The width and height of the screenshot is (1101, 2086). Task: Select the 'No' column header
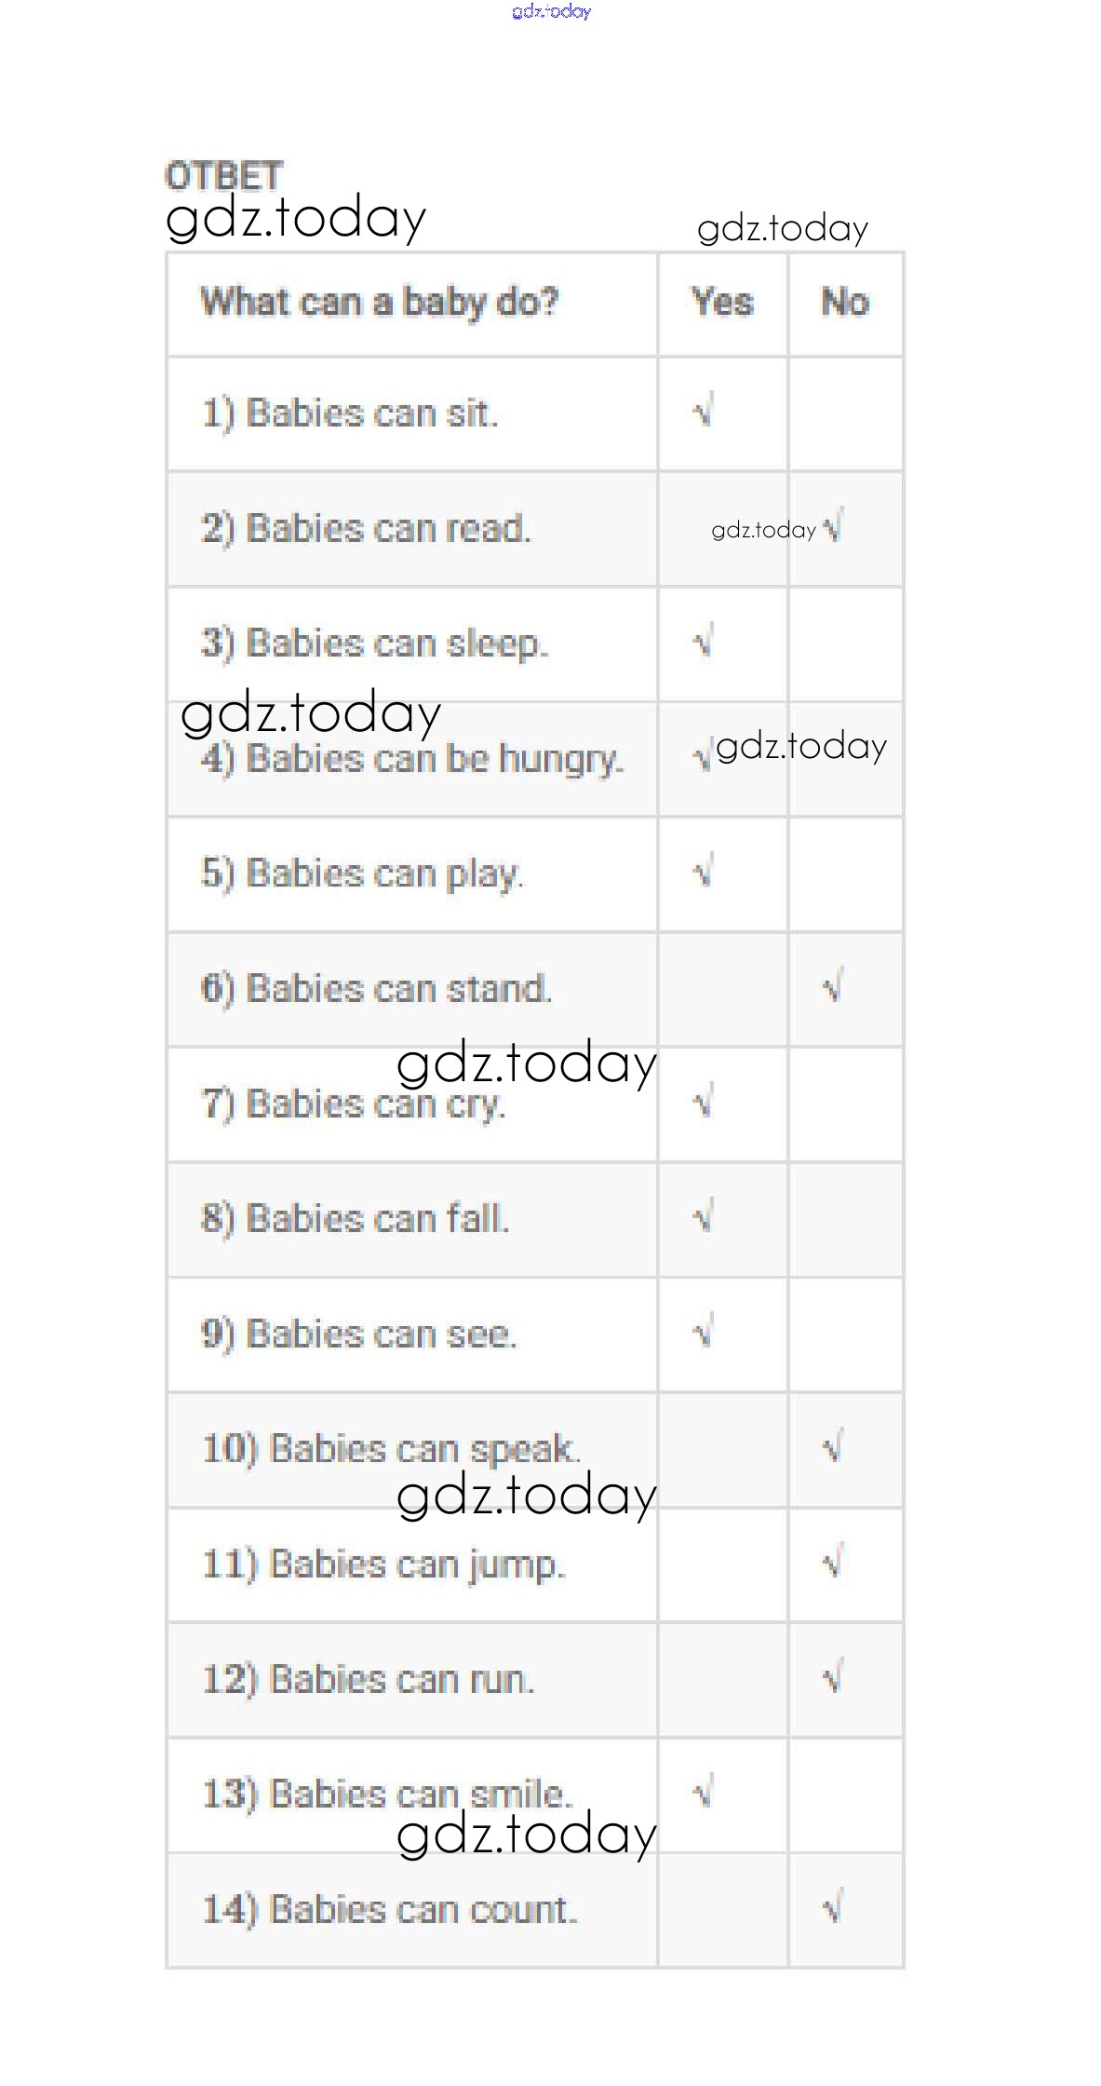click(845, 302)
